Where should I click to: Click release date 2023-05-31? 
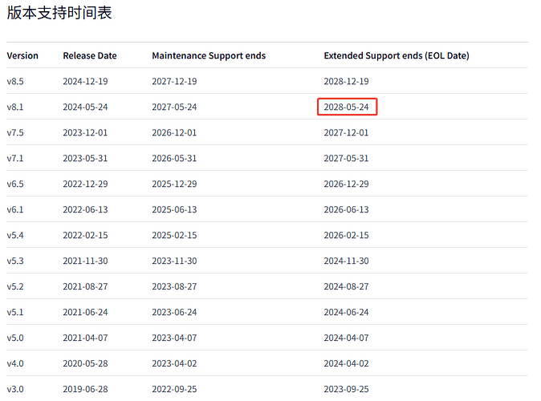point(85,158)
